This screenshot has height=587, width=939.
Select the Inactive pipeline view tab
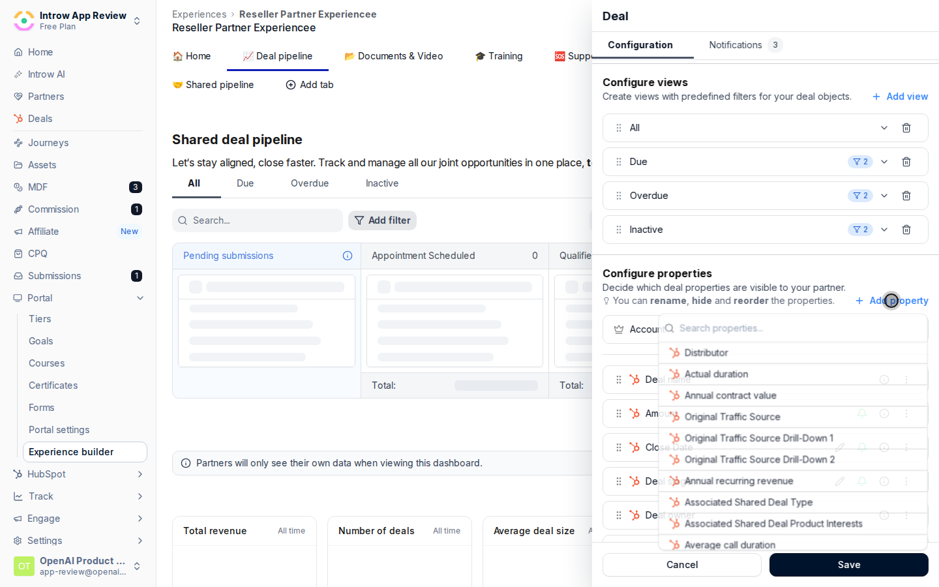(x=382, y=183)
